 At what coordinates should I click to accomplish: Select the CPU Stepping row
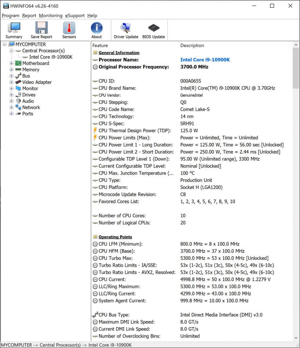click(x=192, y=102)
